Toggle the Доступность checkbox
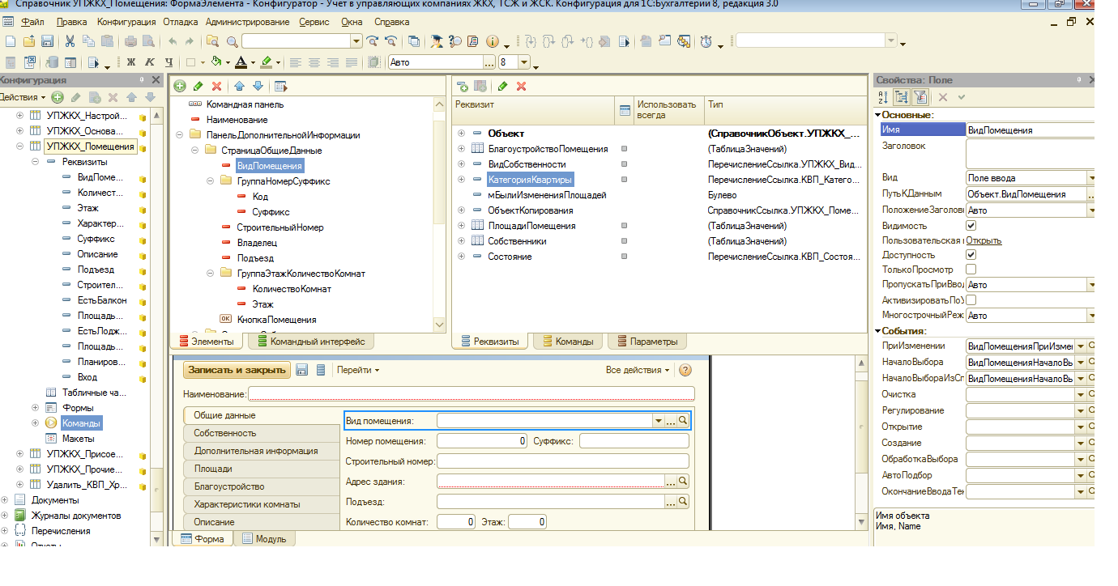 (971, 255)
